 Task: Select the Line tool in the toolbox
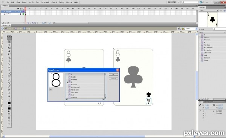coord(9,64)
